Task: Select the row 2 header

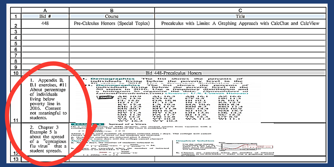Action: point(16,24)
